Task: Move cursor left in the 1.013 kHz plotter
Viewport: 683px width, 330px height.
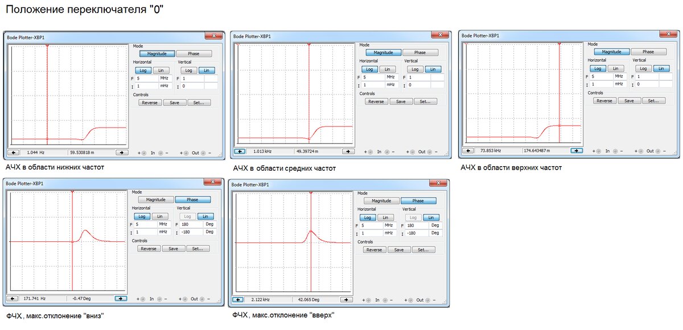Action: click(240, 151)
